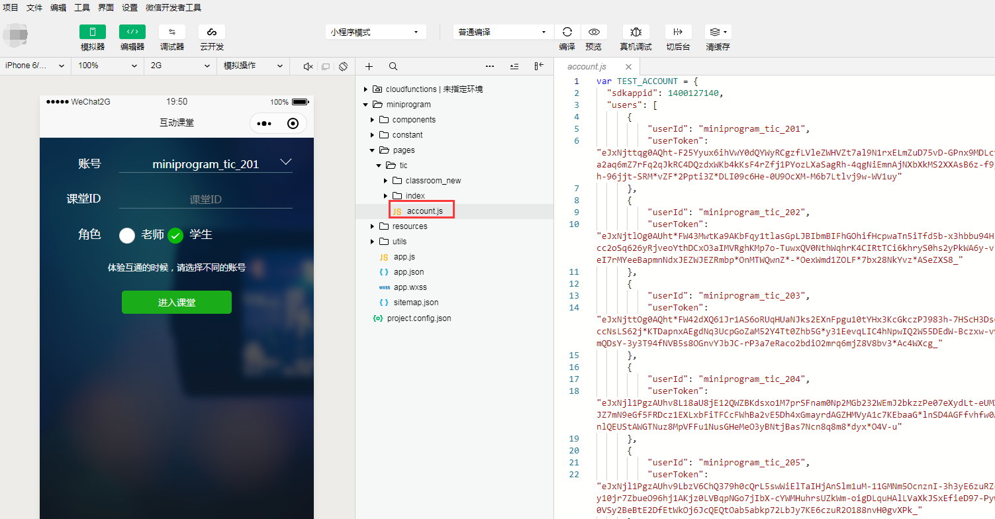This screenshot has width=995, height=519.
Task: Hide the file tree panel
Action: pos(539,66)
